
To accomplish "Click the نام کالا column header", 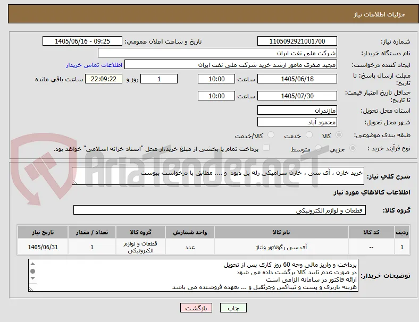I will (281, 232).
